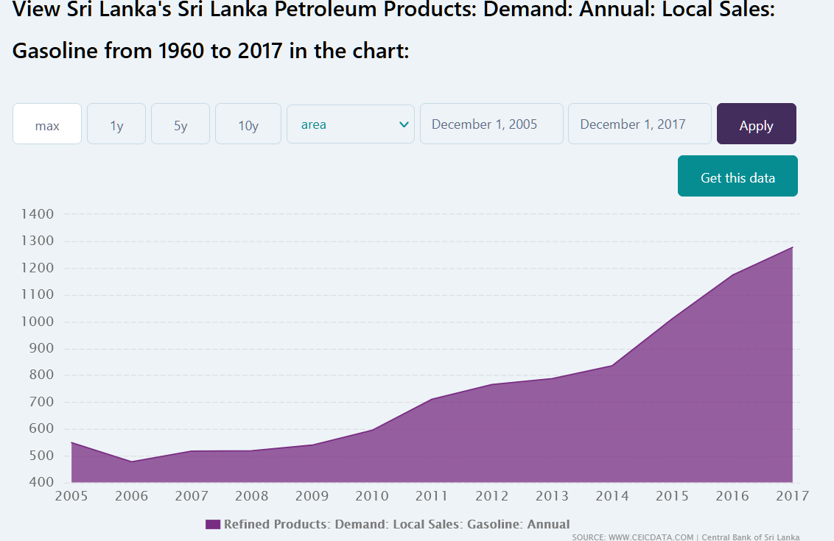Image resolution: width=834 pixels, height=541 pixels.
Task: Click the 700 y-axis label
Action: 41,402
